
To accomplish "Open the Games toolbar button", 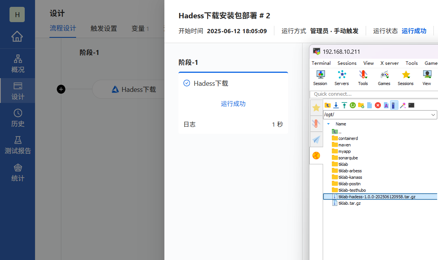I will (x=384, y=78).
